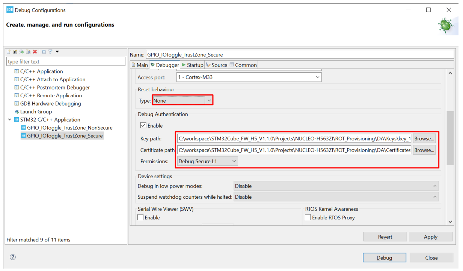Delete the selected launch configuration
Image resolution: width=463 pixels, height=271 pixels.
click(35, 52)
